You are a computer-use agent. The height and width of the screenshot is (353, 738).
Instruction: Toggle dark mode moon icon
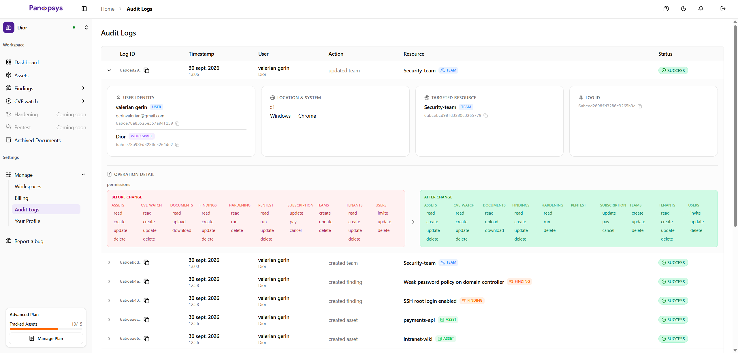pyautogui.click(x=683, y=9)
